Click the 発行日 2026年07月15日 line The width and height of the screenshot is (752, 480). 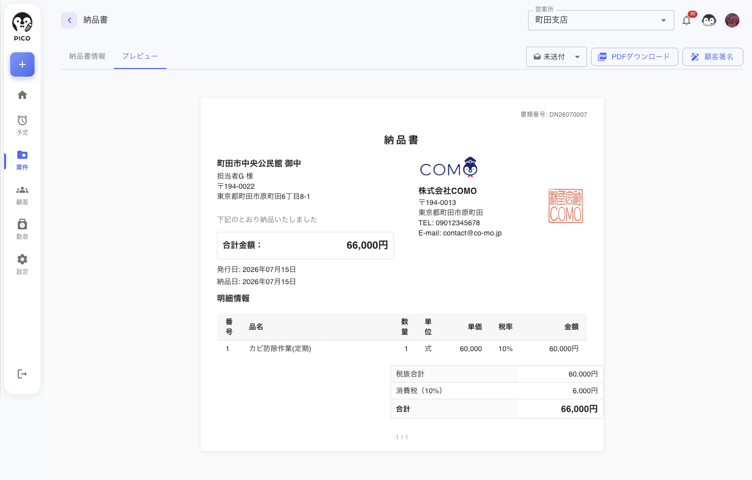click(x=256, y=269)
